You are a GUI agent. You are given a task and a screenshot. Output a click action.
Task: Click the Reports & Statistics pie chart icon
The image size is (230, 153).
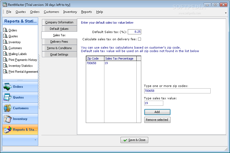point(8,130)
